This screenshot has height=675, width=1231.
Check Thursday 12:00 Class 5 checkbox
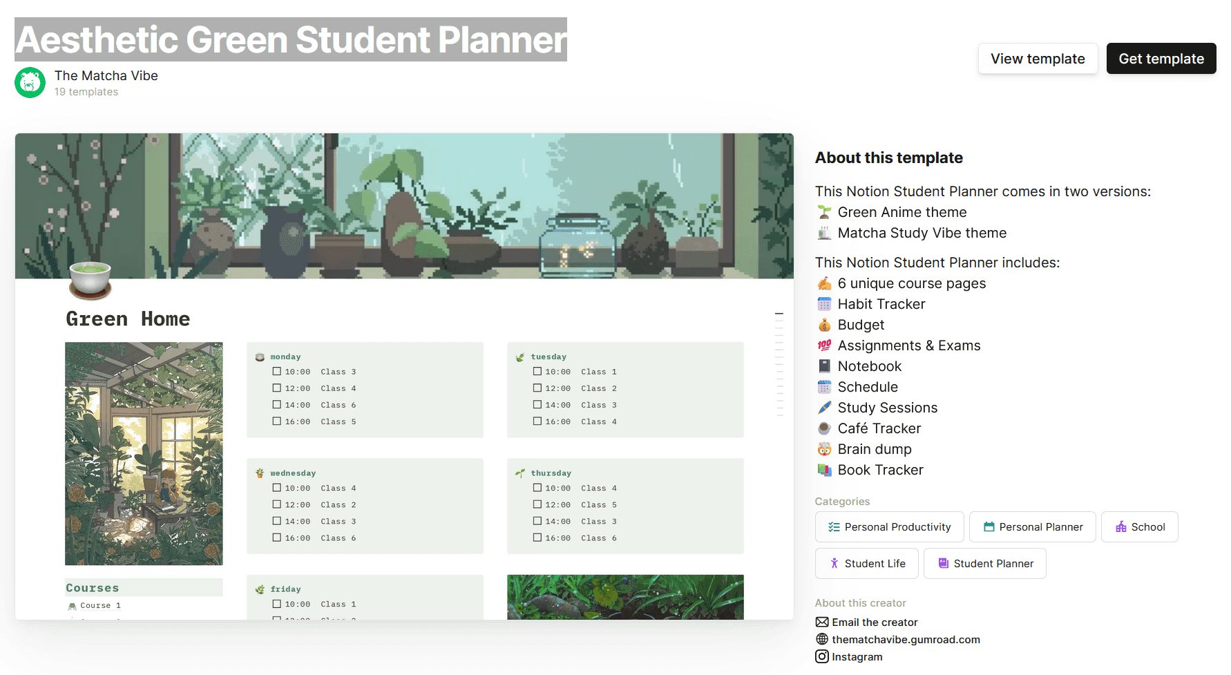point(537,505)
